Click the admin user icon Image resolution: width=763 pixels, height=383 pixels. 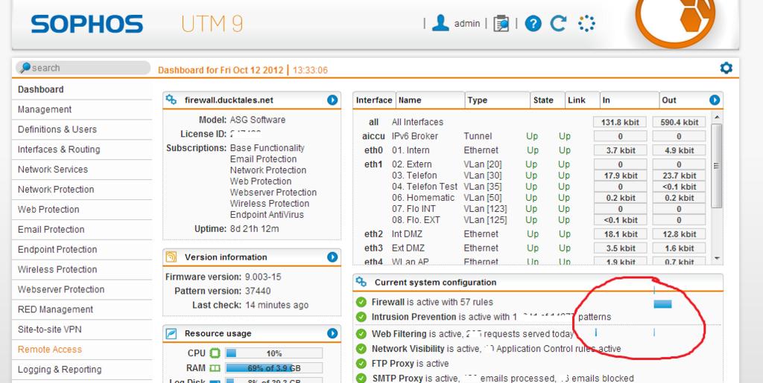pyautogui.click(x=440, y=23)
